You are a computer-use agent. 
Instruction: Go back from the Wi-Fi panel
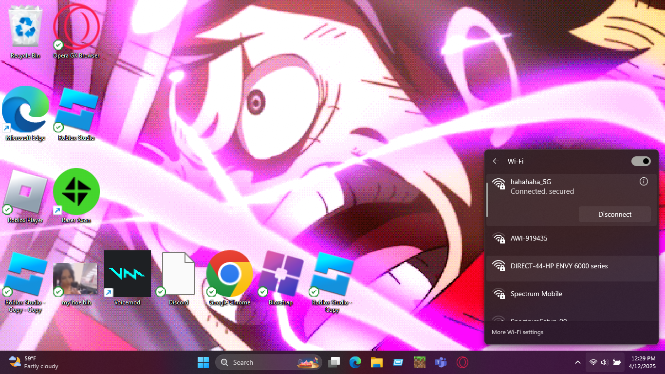click(x=496, y=161)
